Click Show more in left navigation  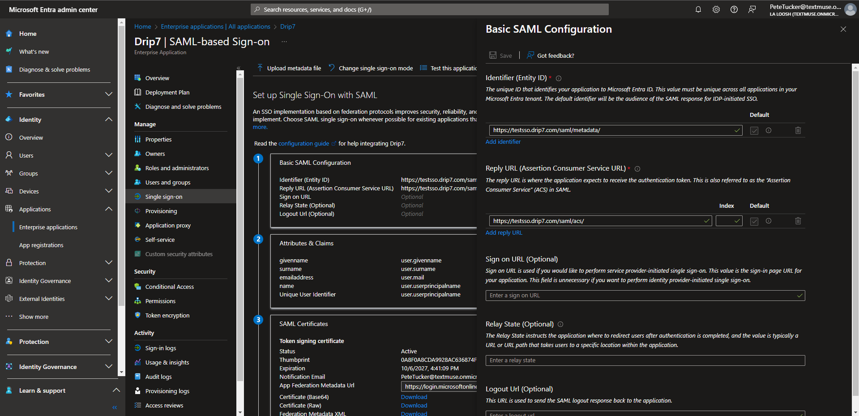click(x=34, y=317)
